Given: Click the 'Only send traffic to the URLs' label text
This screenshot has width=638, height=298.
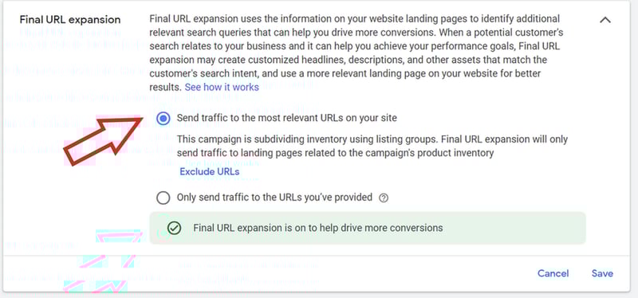Looking at the screenshot, I should click(x=274, y=198).
